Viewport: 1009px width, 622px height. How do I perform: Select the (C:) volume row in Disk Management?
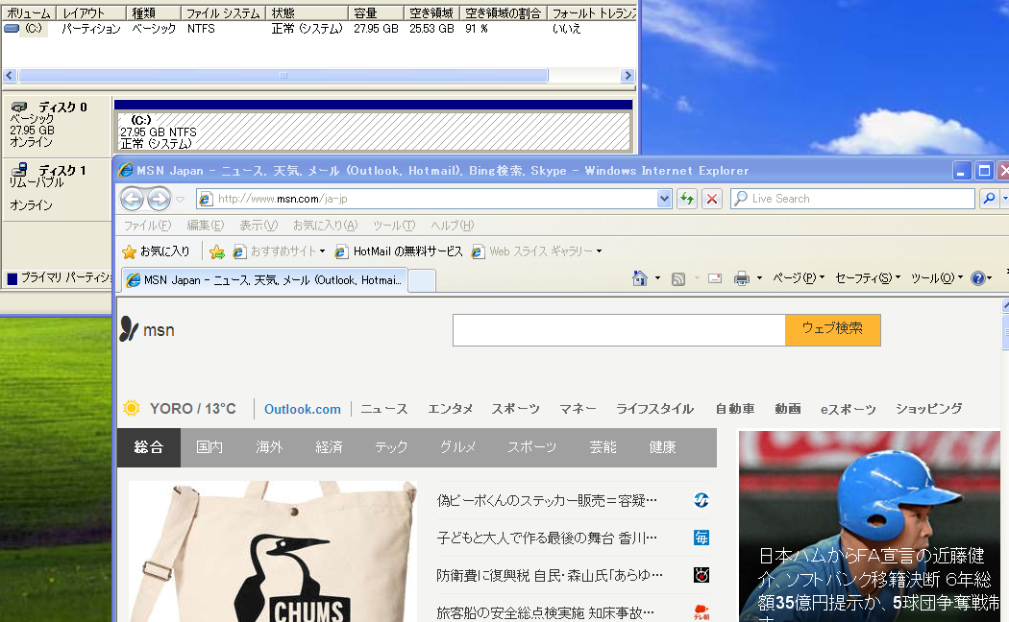point(320,29)
